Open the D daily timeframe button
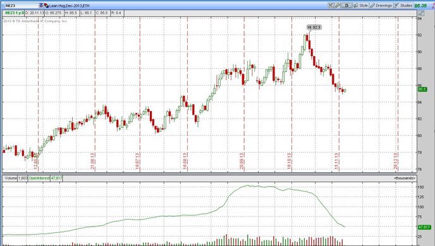Viewport: 435px width, 246px height. tap(346, 6)
